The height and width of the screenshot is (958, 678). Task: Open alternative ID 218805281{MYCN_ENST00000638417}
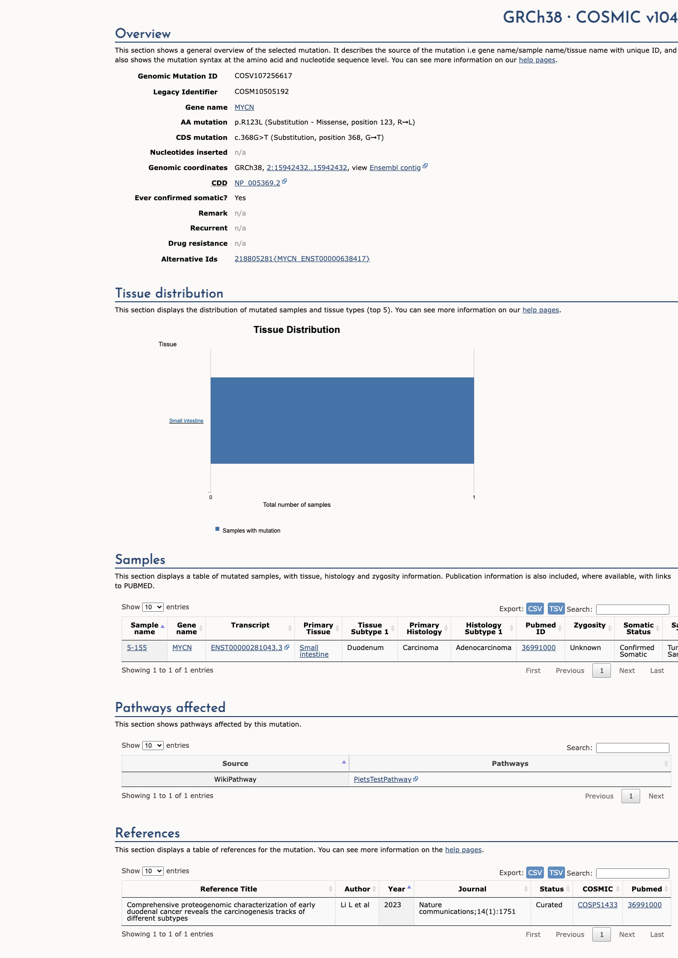coord(302,259)
